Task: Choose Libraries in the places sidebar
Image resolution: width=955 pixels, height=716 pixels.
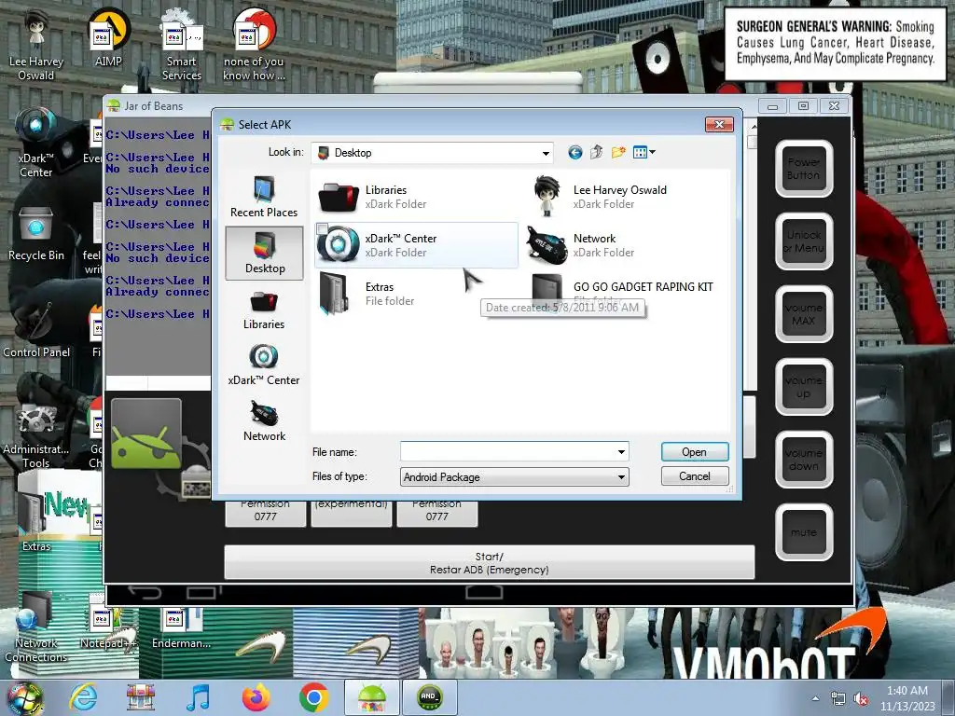Action: 264,310
